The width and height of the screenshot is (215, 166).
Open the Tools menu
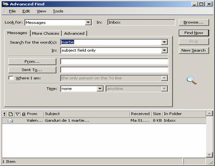point(58,11)
